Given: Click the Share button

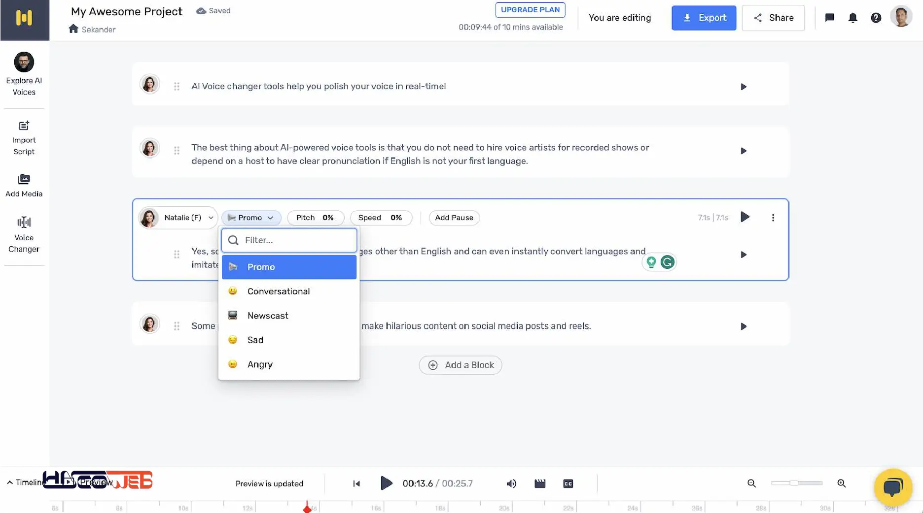Looking at the screenshot, I should (x=773, y=18).
